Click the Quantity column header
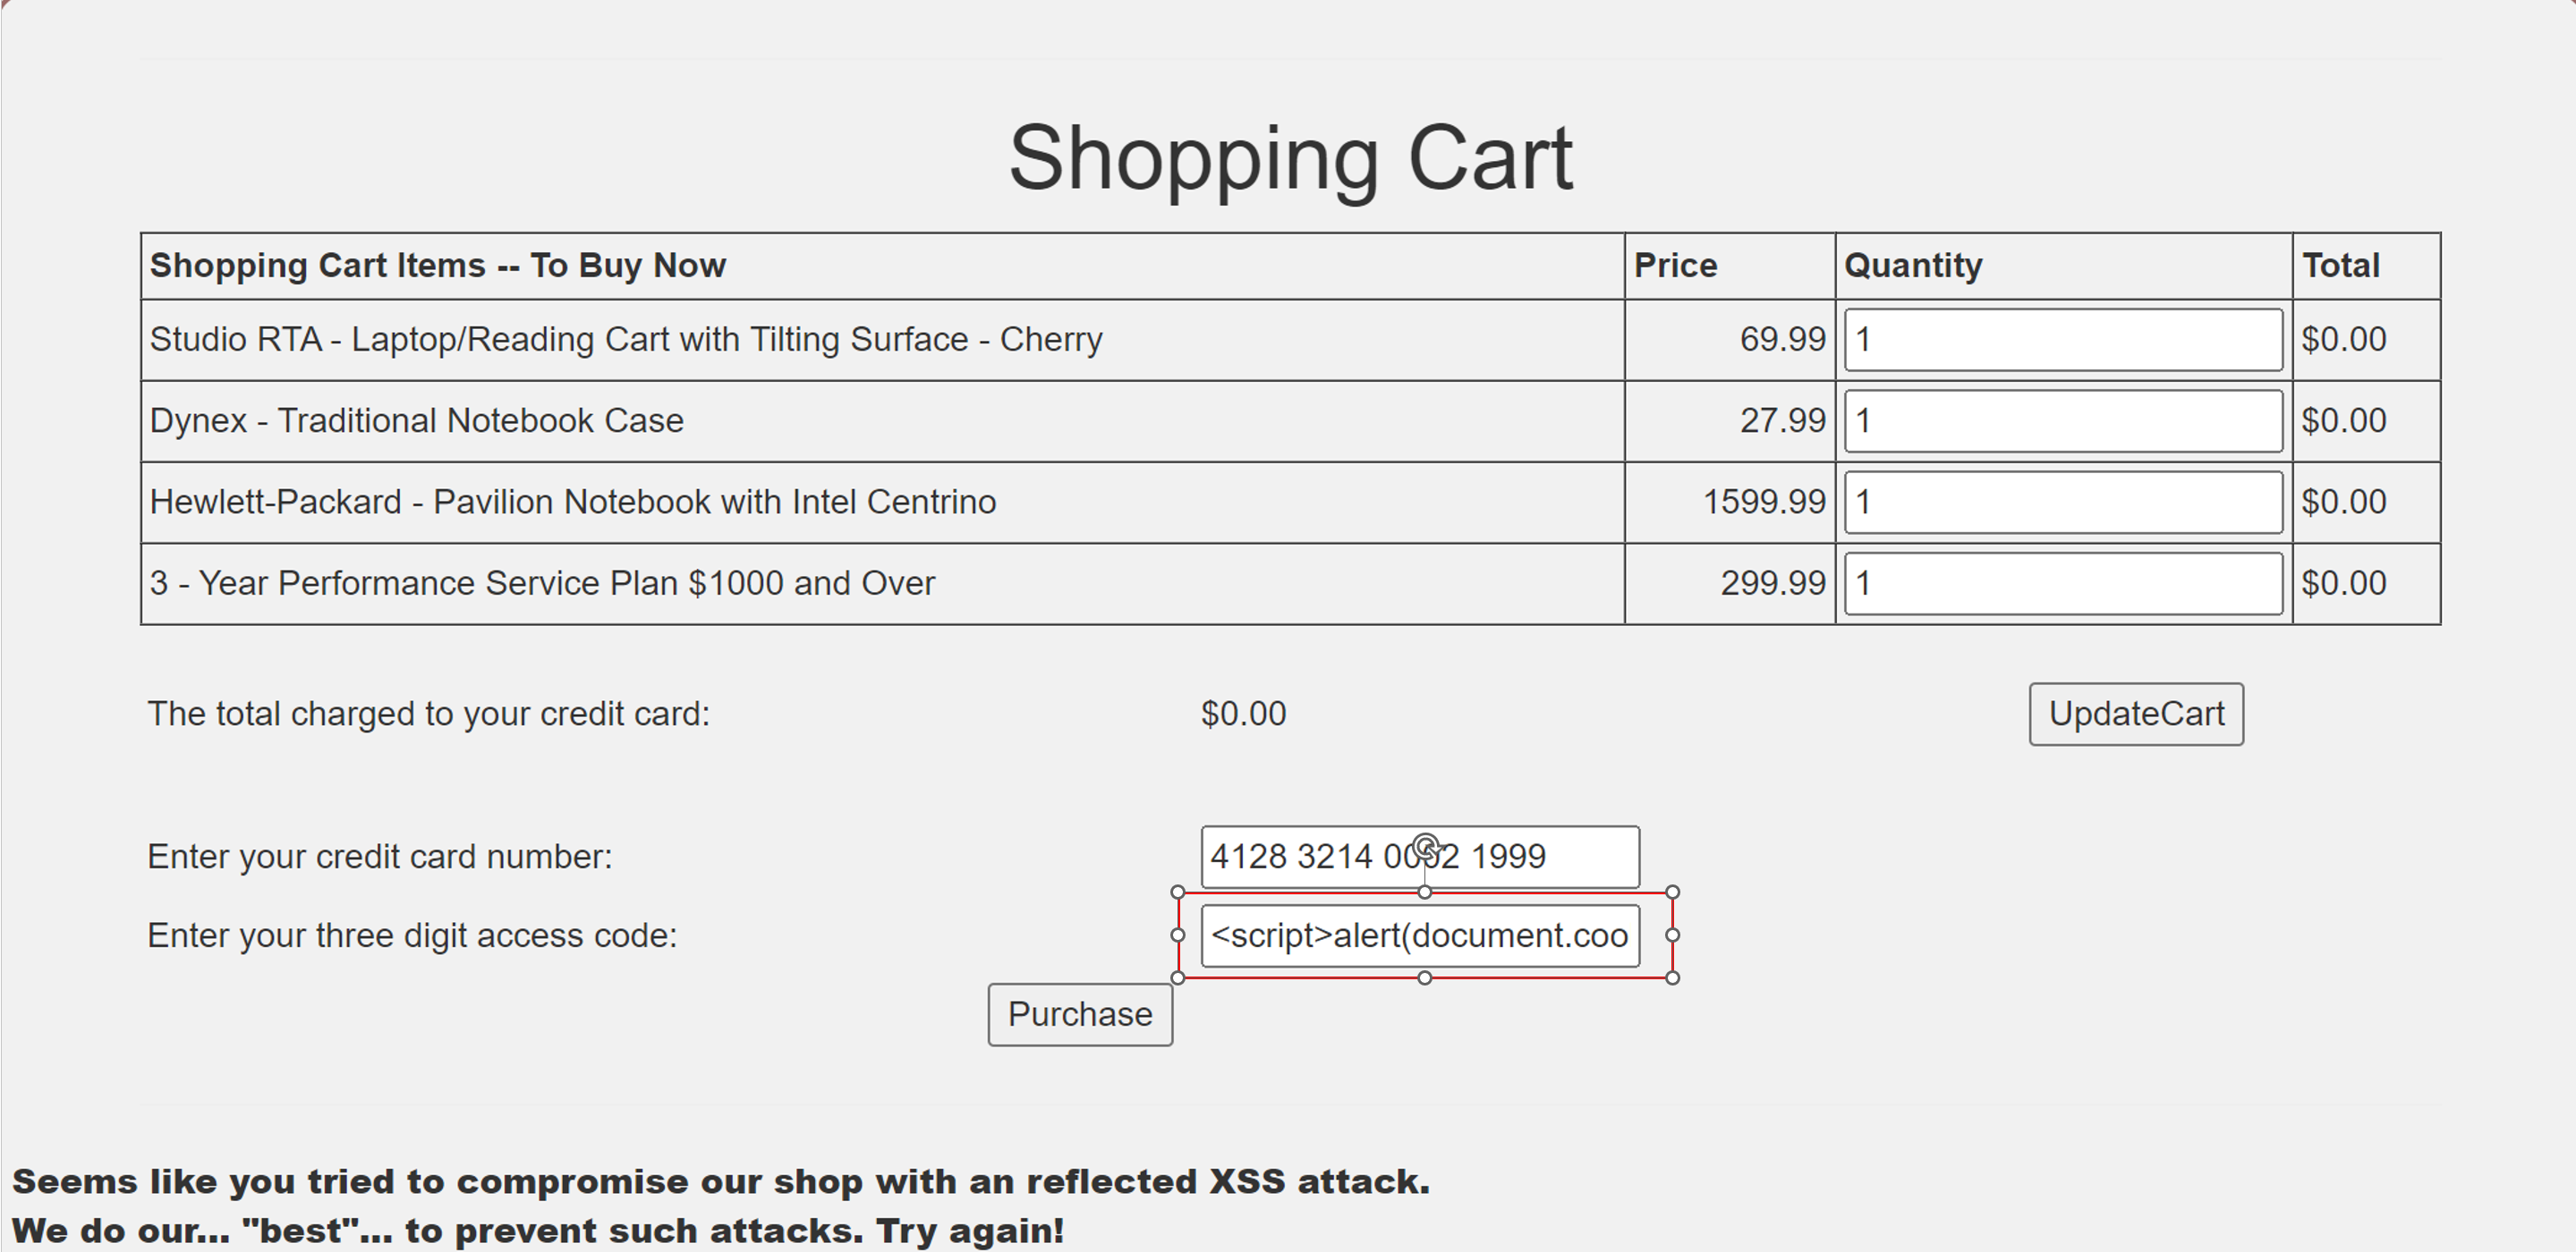 pos(1912,266)
